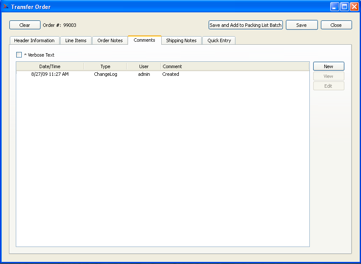361x264 pixels.
Task: Switch to the Order Notes tab
Action: pyautogui.click(x=110, y=40)
